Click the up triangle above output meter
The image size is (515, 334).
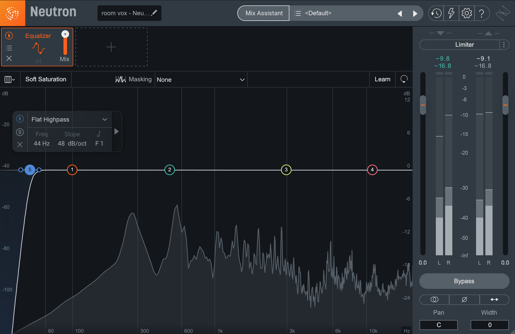[x=488, y=33]
